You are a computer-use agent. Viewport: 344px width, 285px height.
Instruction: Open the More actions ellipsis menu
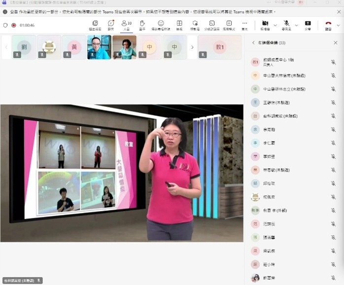[x=244, y=24]
